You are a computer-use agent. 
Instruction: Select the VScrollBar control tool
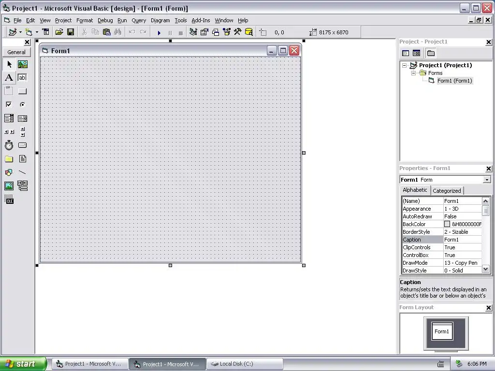point(22,132)
